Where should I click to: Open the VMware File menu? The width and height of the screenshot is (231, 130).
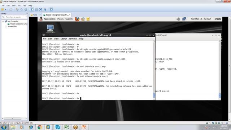click(3, 6)
